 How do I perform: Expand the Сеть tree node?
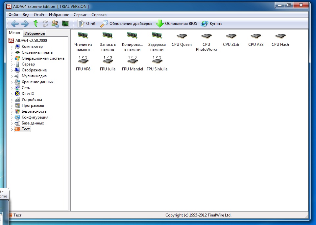coord(12,88)
